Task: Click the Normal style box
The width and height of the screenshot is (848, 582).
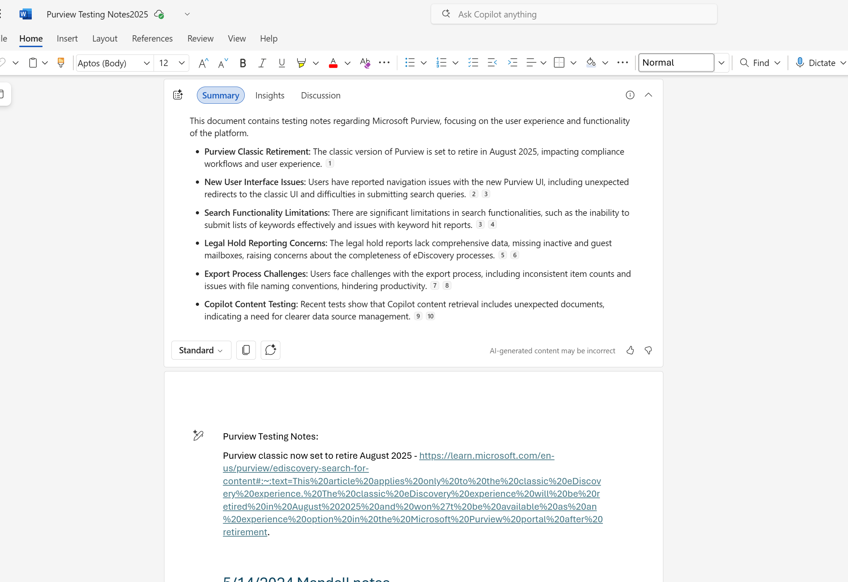Action: tap(676, 63)
